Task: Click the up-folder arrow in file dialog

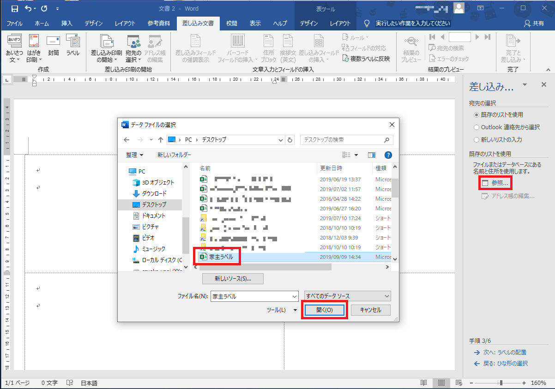Action: 160,139
